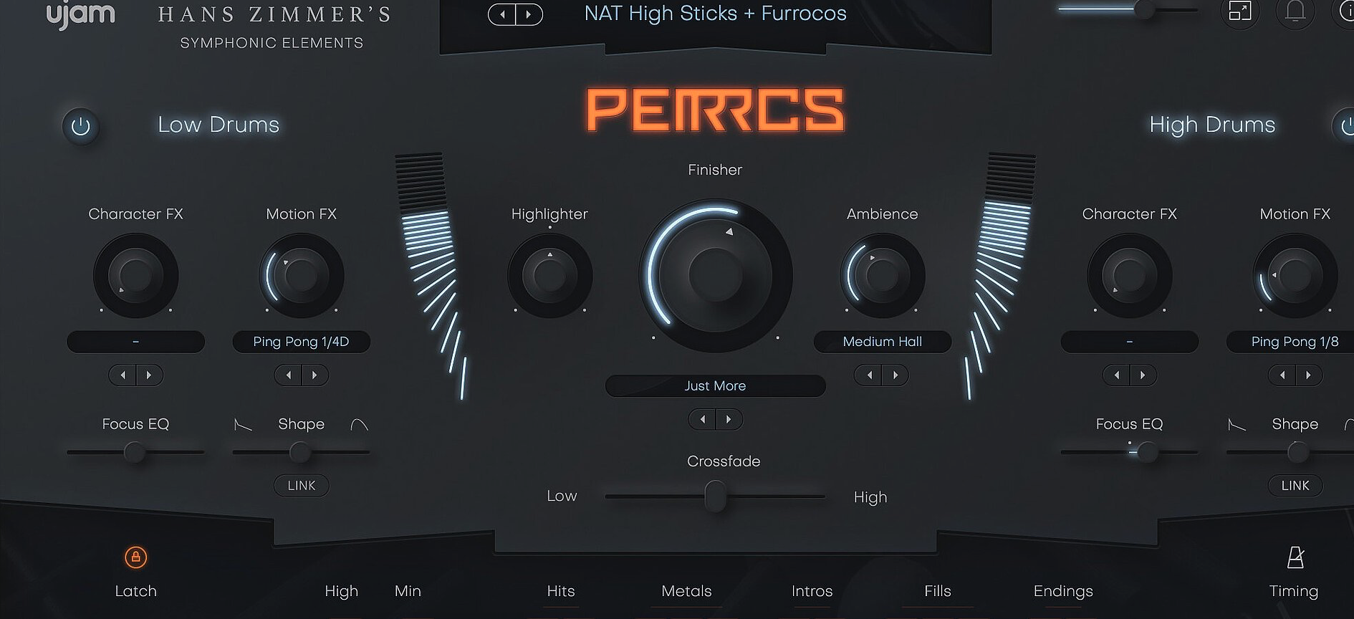Load the next preset with right arrow
This screenshot has width=1354, height=619.
click(x=529, y=14)
